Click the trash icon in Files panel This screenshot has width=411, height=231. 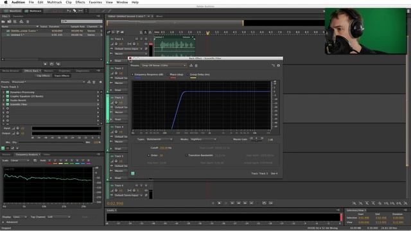click(x=28, y=21)
